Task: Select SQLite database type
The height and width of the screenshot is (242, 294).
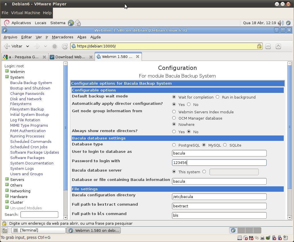Action: pos(225,145)
